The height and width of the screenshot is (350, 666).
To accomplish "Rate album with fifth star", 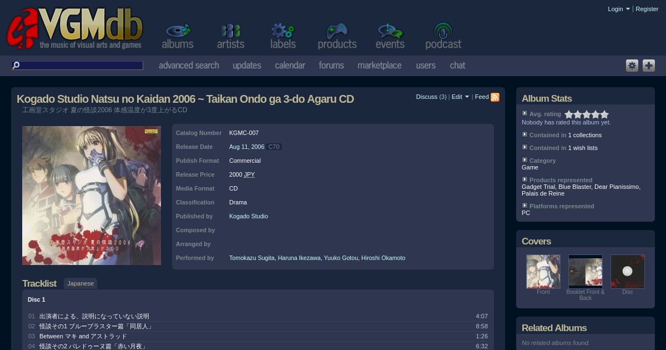I will coord(604,114).
